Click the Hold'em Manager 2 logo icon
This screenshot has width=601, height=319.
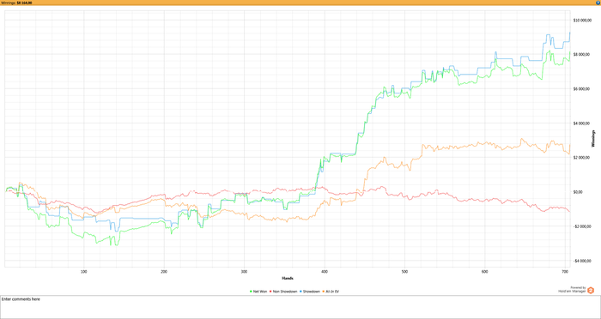[x=591, y=291]
